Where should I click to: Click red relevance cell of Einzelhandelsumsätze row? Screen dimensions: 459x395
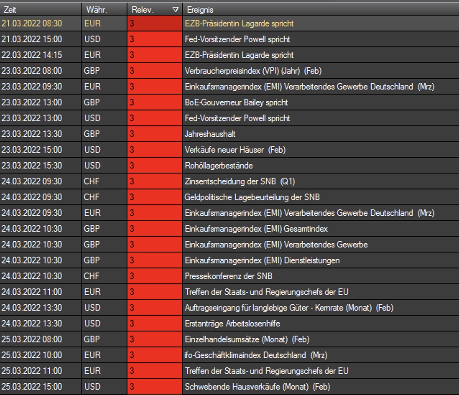[155, 339]
